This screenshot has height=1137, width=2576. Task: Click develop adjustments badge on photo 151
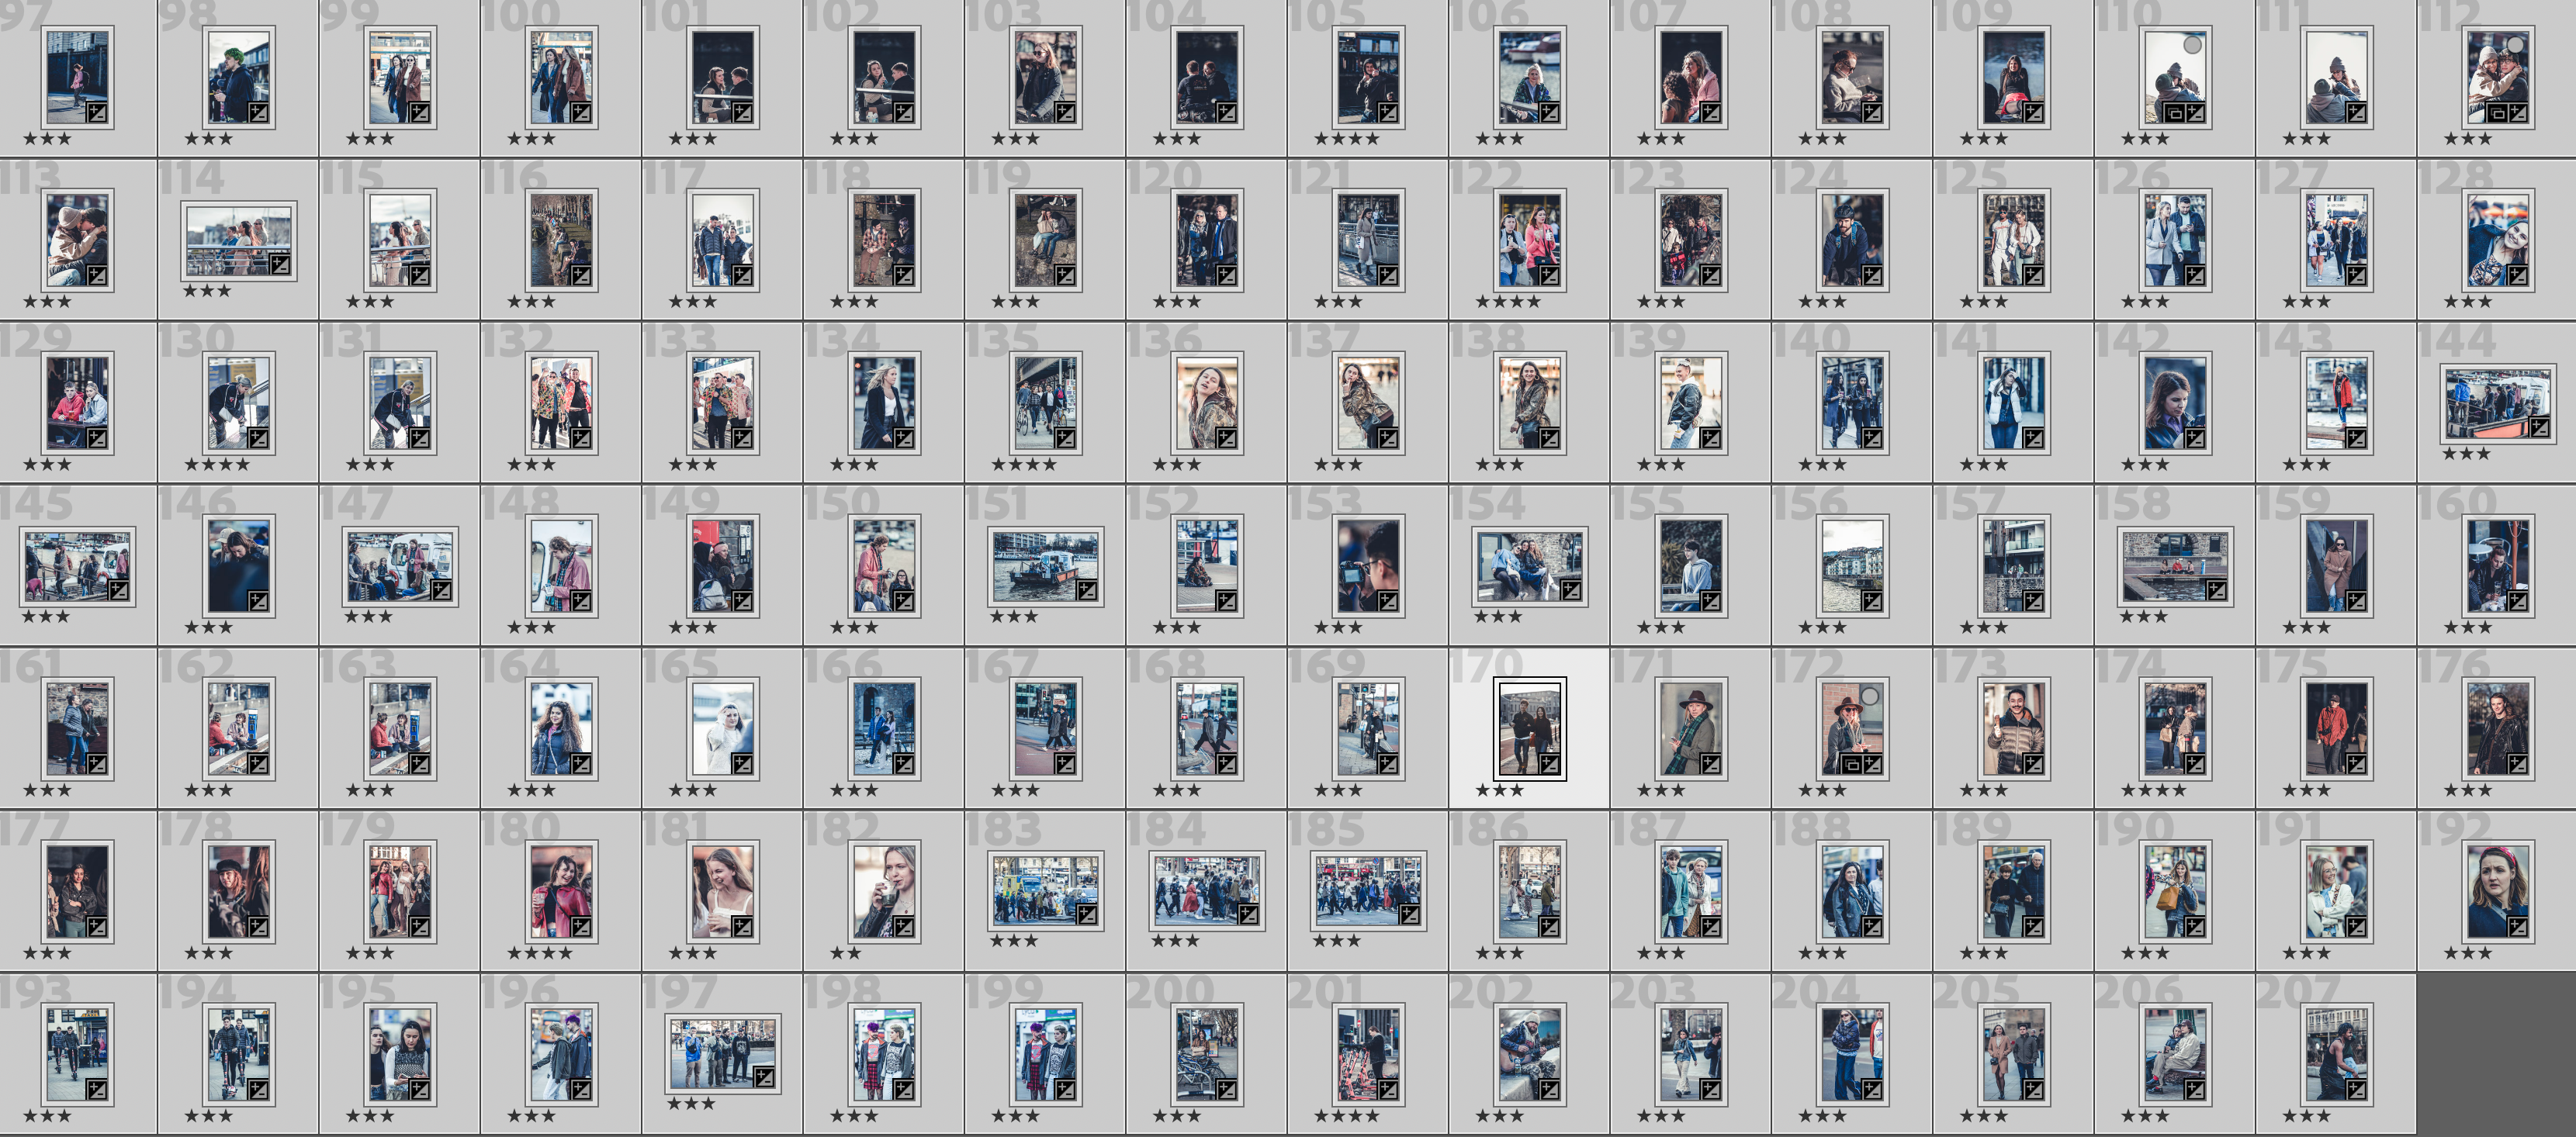click(x=1086, y=591)
